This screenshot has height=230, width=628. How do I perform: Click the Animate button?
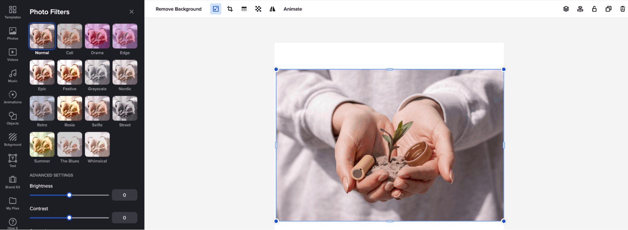[293, 9]
